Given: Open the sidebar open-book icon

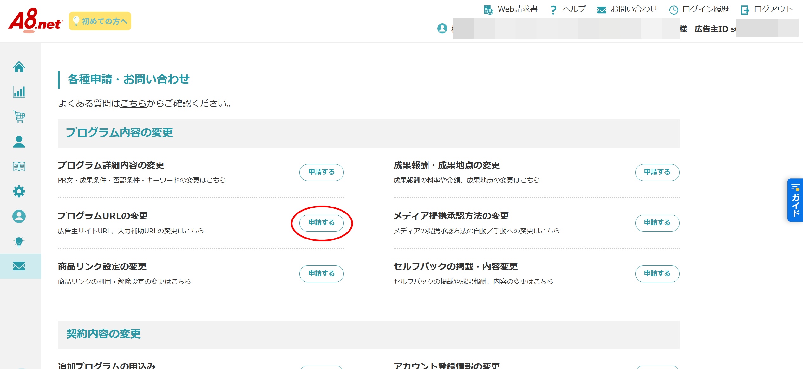Looking at the screenshot, I should 19,166.
